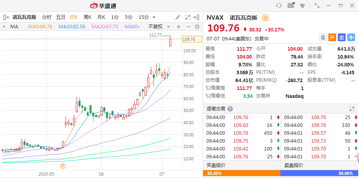Open more intervals dropdown after 15分
The image size is (359, 178).
(154, 17)
